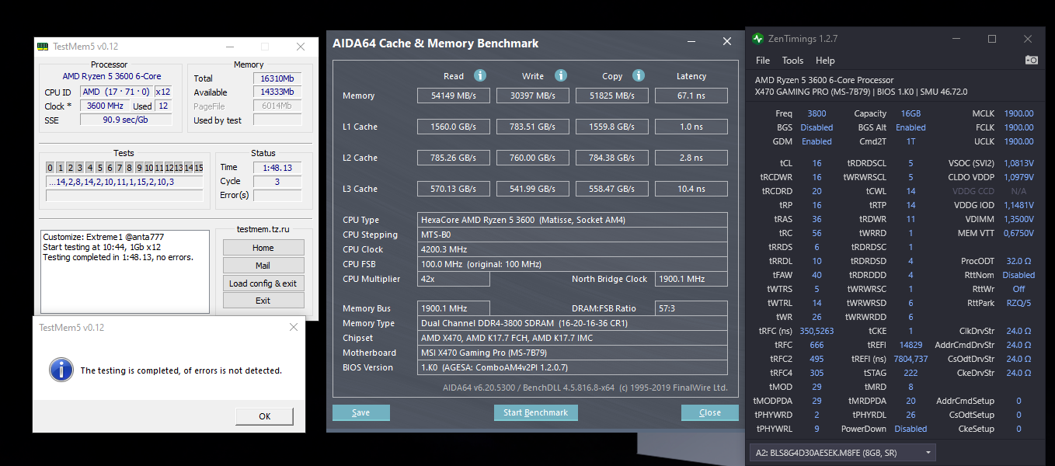Click the Freq value 3800 in ZenTimings
The height and width of the screenshot is (466, 1055).
point(816,113)
